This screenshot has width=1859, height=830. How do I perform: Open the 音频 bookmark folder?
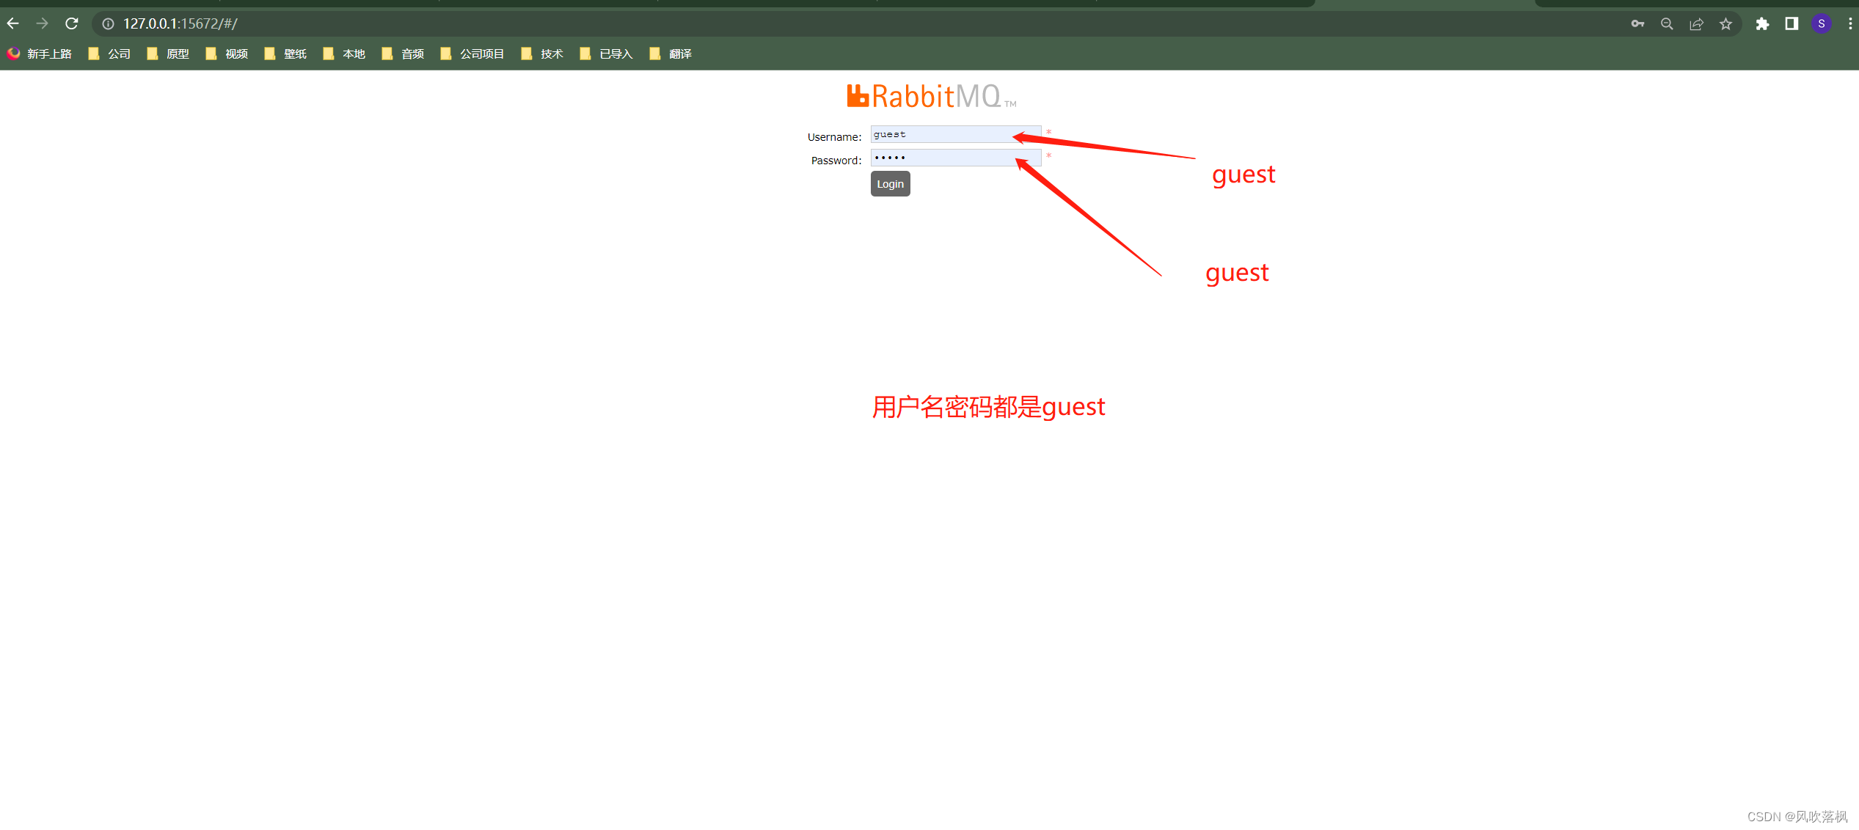[403, 54]
